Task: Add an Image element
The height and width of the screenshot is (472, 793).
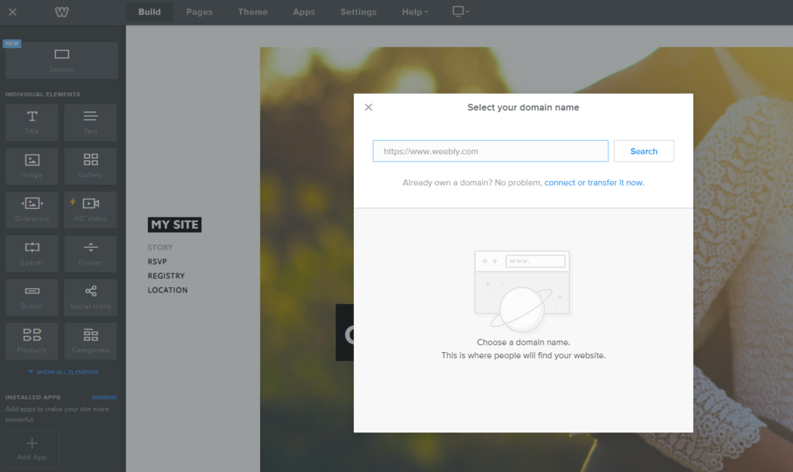Action: (x=31, y=166)
